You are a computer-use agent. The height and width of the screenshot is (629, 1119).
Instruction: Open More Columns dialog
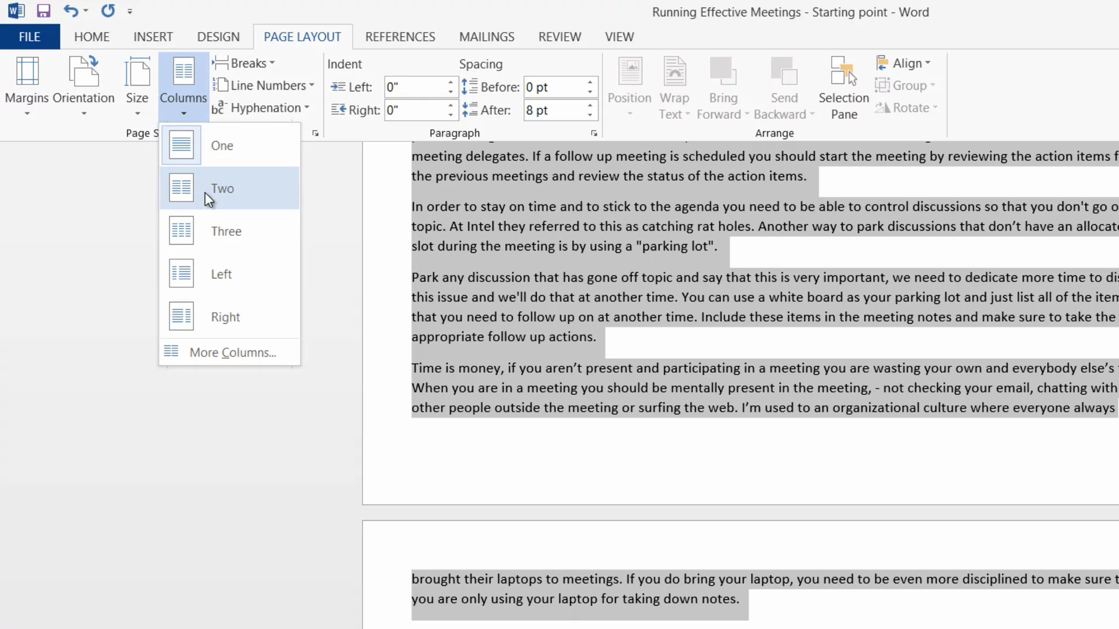(232, 352)
